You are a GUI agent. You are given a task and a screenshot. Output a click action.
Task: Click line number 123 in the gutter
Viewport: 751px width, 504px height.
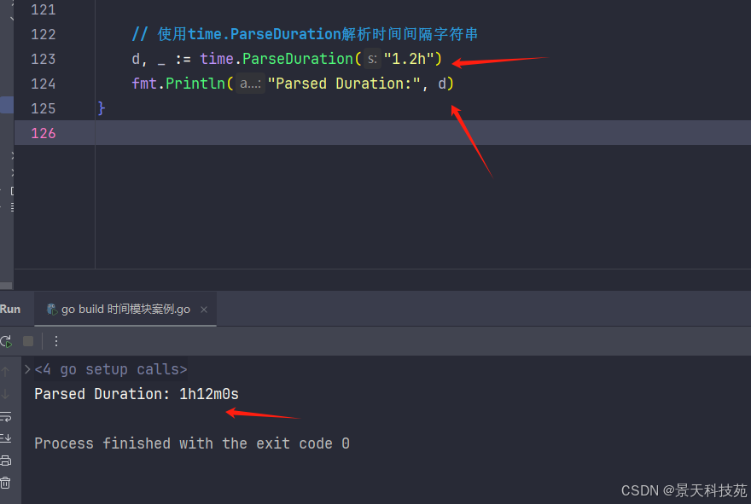[x=43, y=59]
